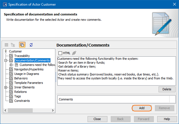Screen dimensions: 179x124
Task: Click the tree's horizontal scrollbar right arrow
Action: point(53,110)
